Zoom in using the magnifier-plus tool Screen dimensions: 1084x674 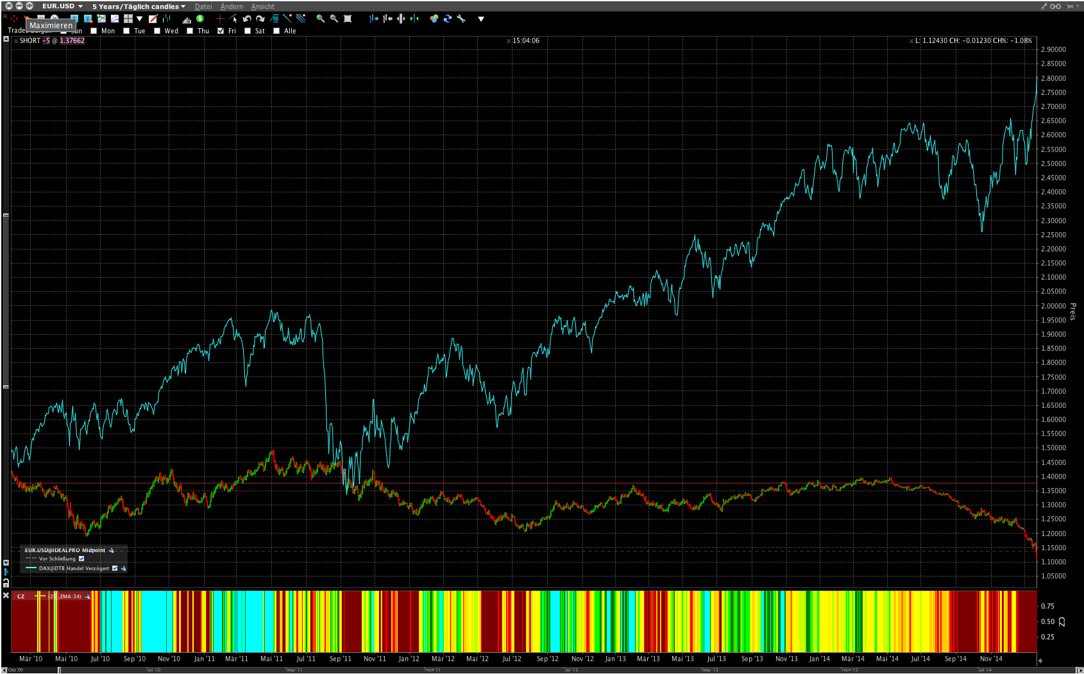coord(319,19)
